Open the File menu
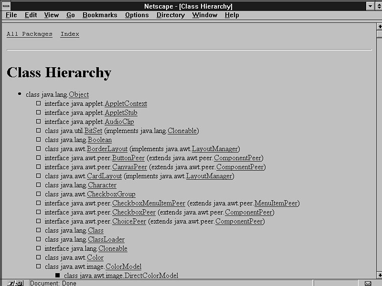This screenshot has width=382, height=286. (x=11, y=15)
